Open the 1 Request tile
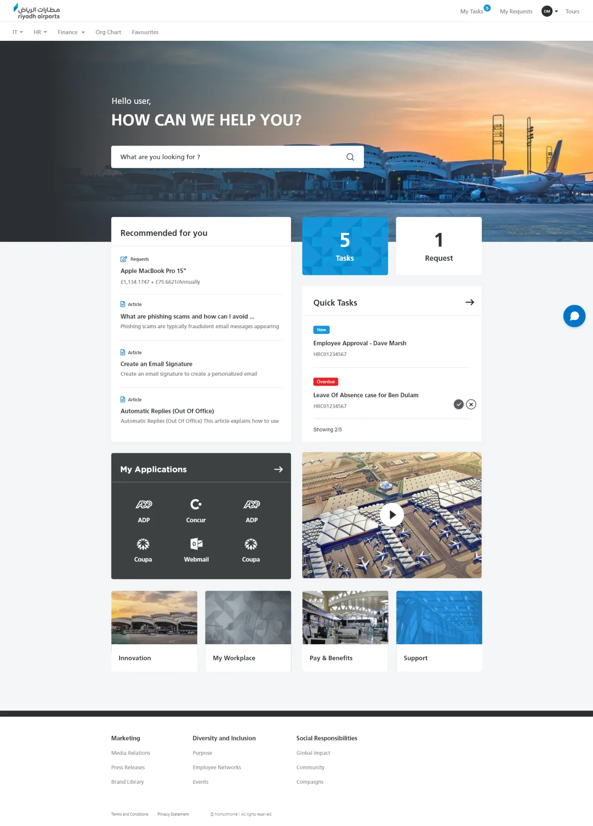Image resolution: width=593 pixels, height=826 pixels. (x=439, y=246)
